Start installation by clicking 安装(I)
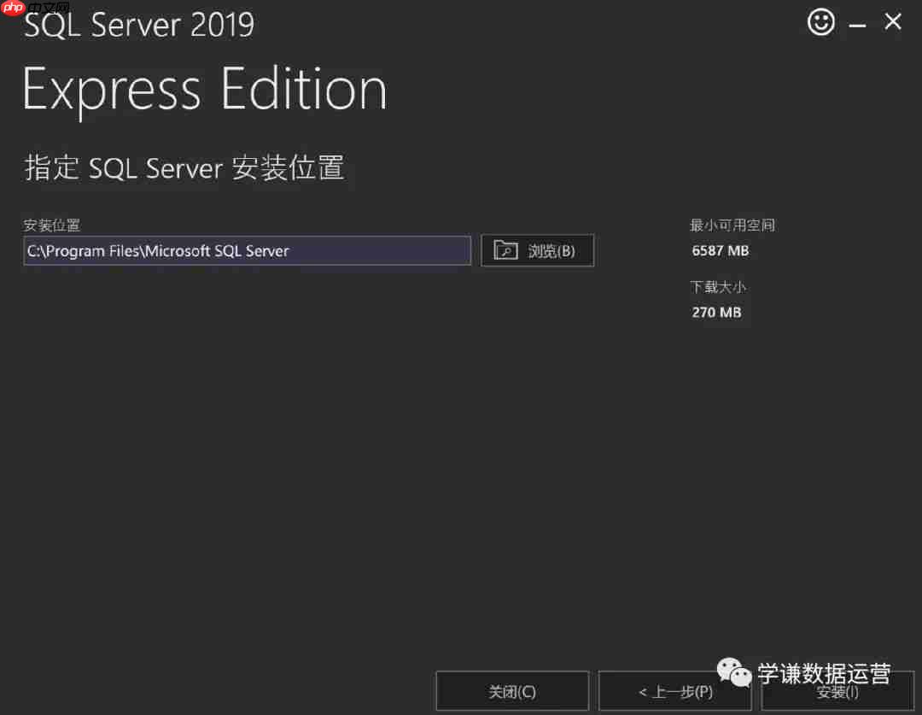The width and height of the screenshot is (922, 715). pos(837,694)
